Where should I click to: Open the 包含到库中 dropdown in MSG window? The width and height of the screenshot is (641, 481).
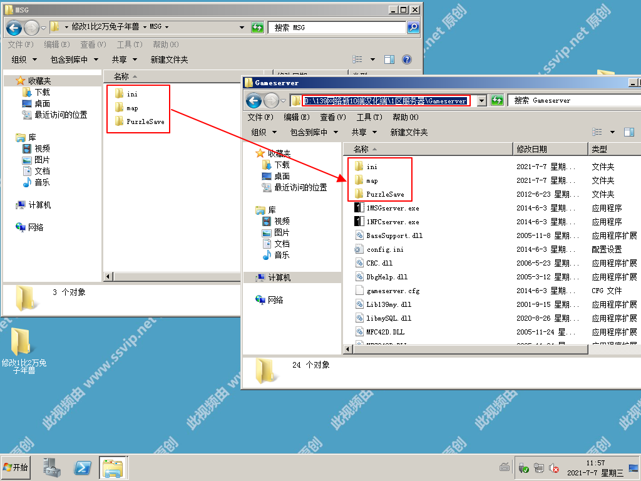[74, 59]
